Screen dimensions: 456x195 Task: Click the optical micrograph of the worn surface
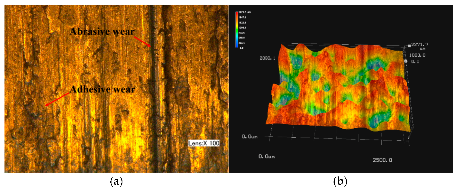tap(116, 89)
